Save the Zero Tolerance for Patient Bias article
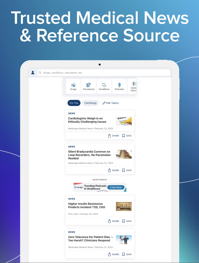The height and width of the screenshot is (263, 199). pos(127,254)
